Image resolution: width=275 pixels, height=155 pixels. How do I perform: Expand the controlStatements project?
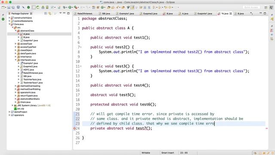coord(9,21)
